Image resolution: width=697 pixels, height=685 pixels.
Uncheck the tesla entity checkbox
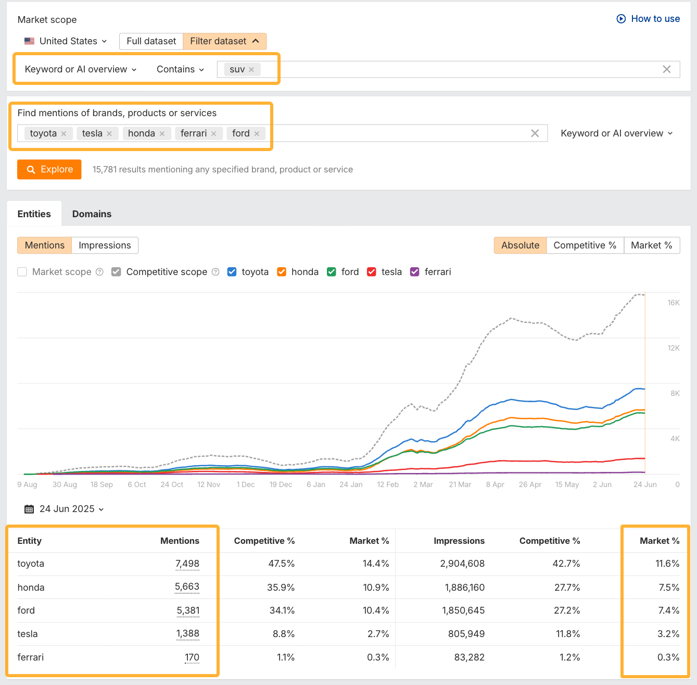pyautogui.click(x=372, y=271)
